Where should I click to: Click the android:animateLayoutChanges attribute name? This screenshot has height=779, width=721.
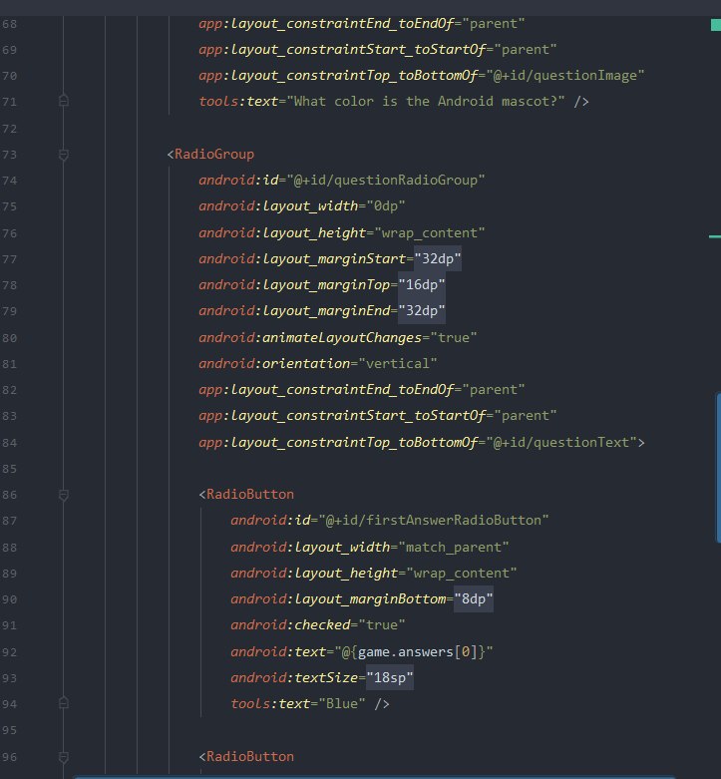[x=310, y=337]
